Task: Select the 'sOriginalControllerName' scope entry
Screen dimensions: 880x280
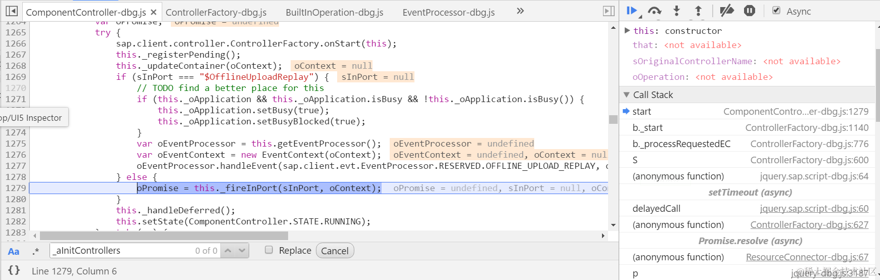Action: [736, 61]
